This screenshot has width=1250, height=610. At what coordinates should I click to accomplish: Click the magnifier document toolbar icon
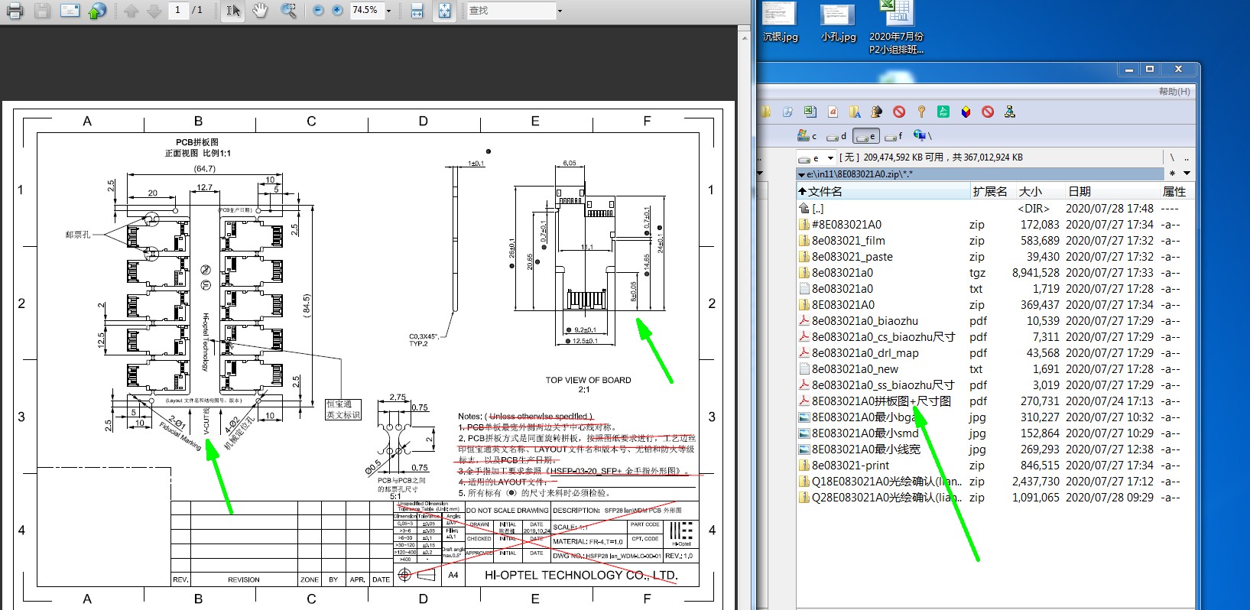[787, 112]
